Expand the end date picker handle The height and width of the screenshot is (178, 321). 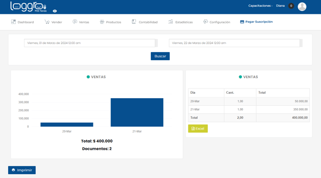[301, 43]
